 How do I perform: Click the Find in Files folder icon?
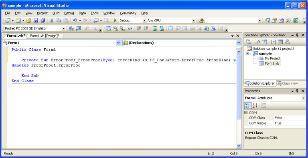click(x=201, y=20)
